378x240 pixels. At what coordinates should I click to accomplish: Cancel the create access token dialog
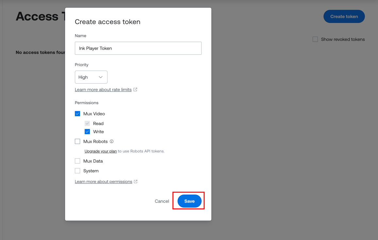point(162,201)
